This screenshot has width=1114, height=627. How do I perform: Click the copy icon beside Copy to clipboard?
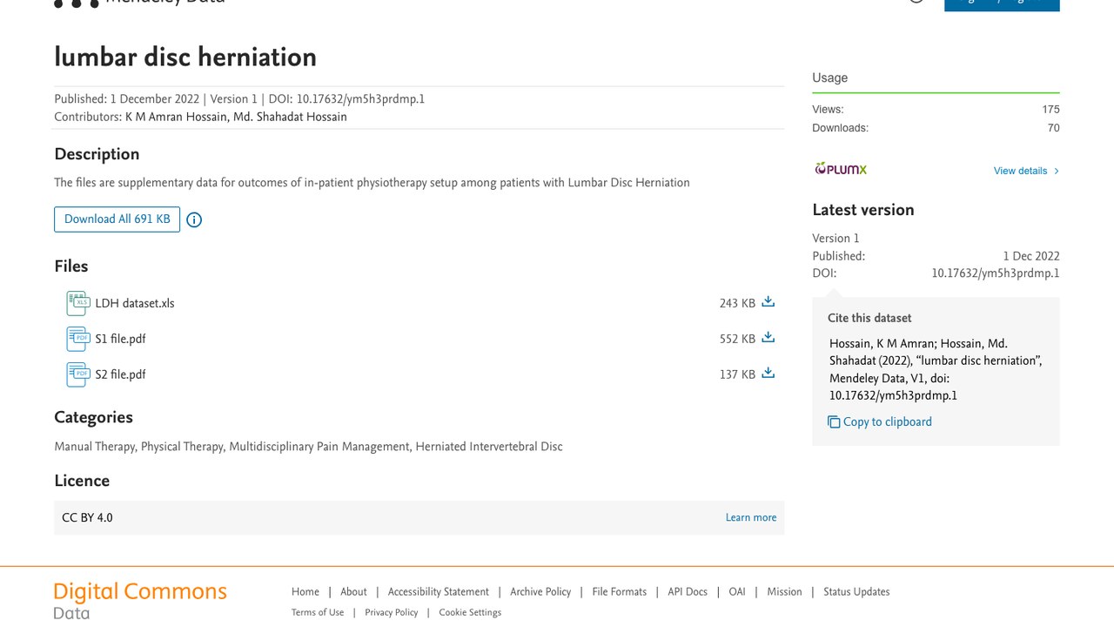click(834, 422)
